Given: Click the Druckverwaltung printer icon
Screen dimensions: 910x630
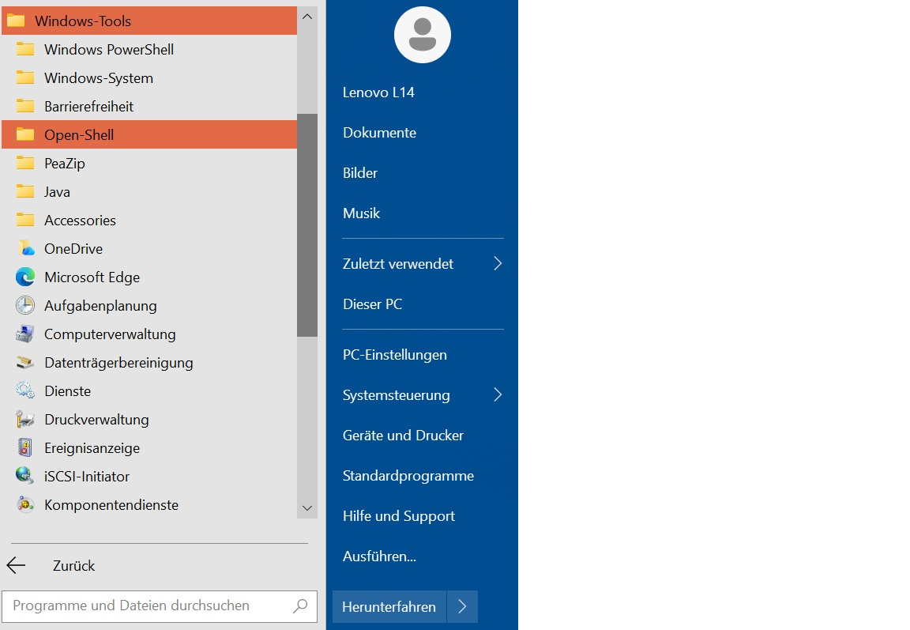Looking at the screenshot, I should 25,419.
